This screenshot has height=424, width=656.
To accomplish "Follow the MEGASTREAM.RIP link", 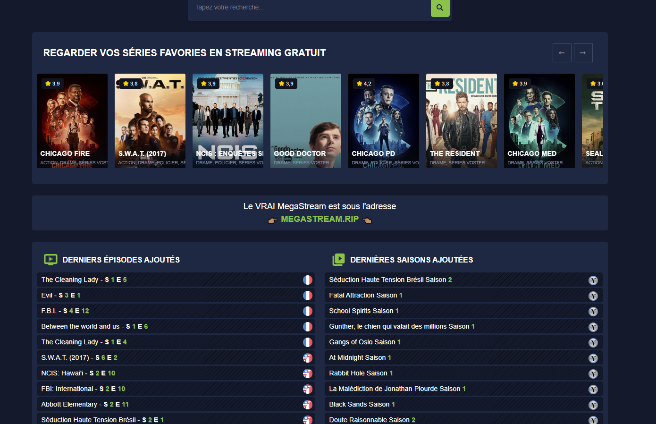I will tap(320, 219).
